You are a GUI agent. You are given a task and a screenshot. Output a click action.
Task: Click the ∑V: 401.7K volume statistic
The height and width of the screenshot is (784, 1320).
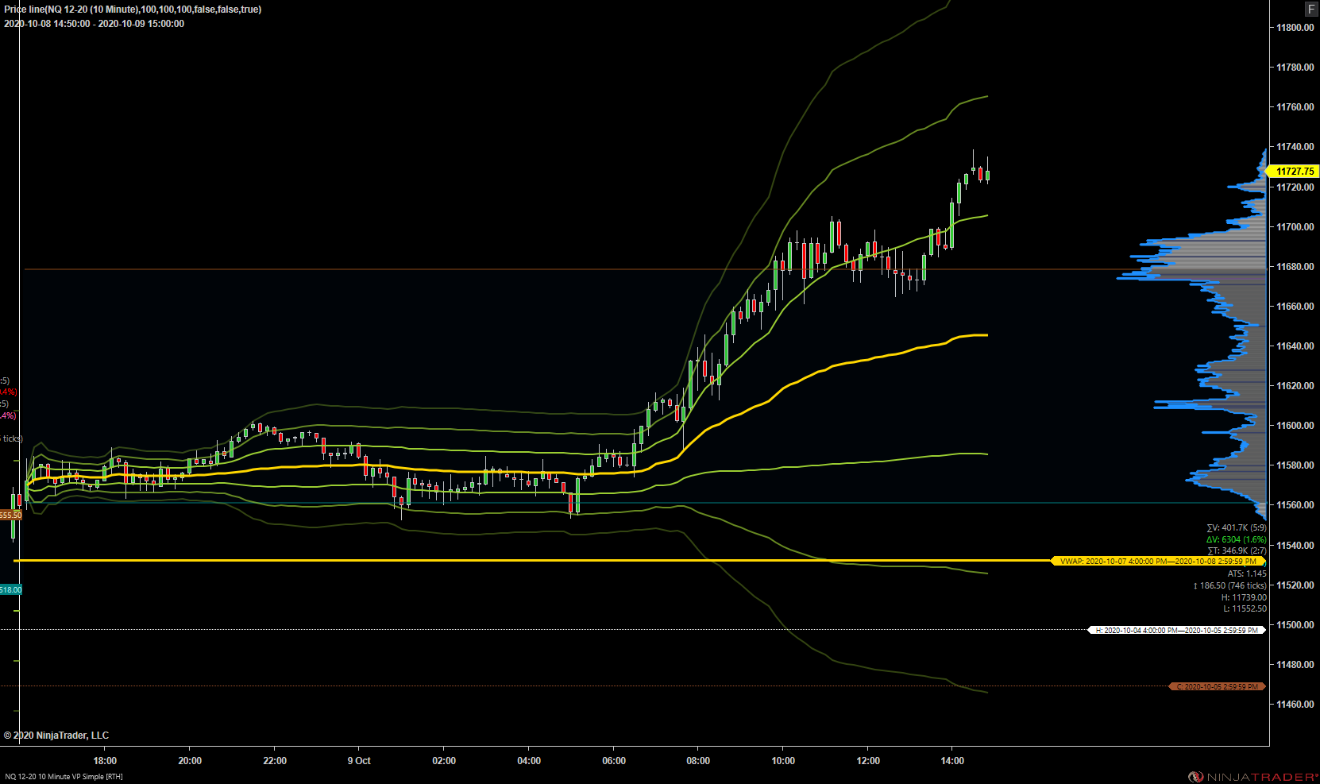(x=1237, y=527)
